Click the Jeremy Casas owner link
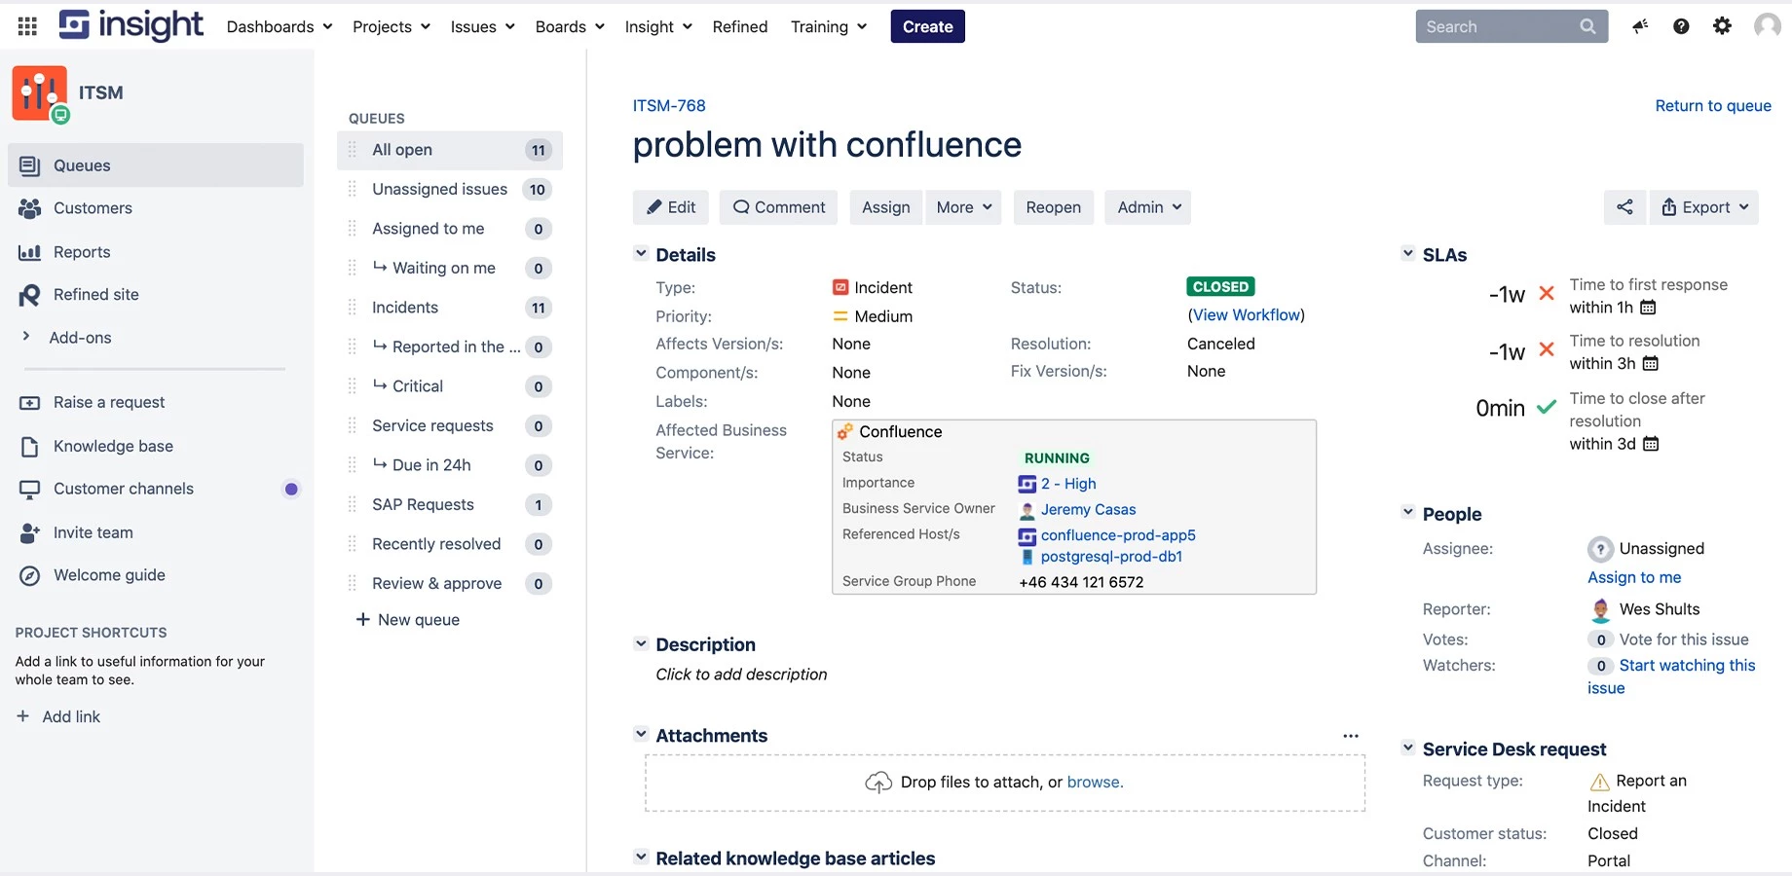The image size is (1792, 876). 1088,509
